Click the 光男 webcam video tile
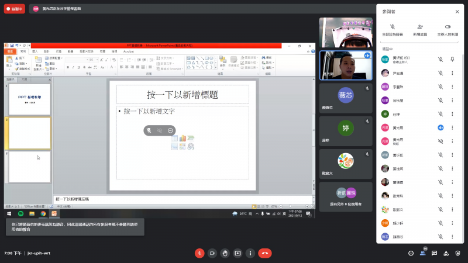468x263 pixels. click(346, 65)
